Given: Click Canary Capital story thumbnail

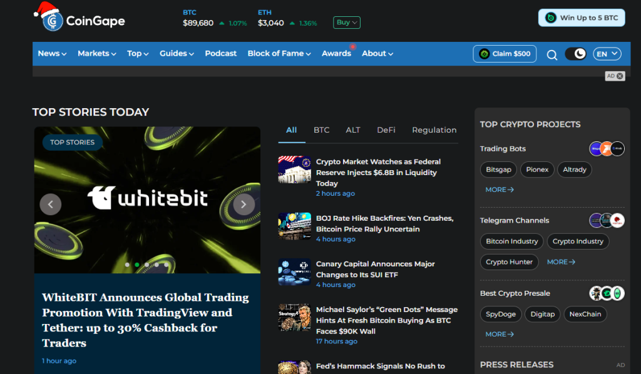Looking at the screenshot, I should pos(294,271).
